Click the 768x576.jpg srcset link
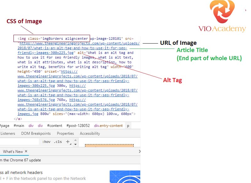The image size is (251, 183). 77,95
